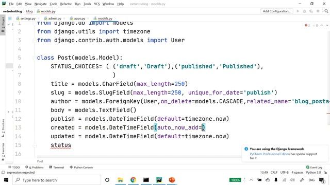Show hidden system tray icons chevron

(x=251, y=180)
